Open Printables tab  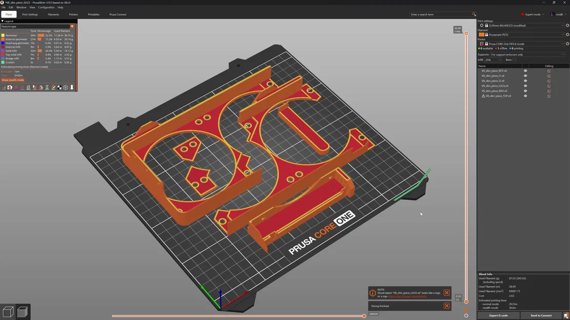coord(93,14)
